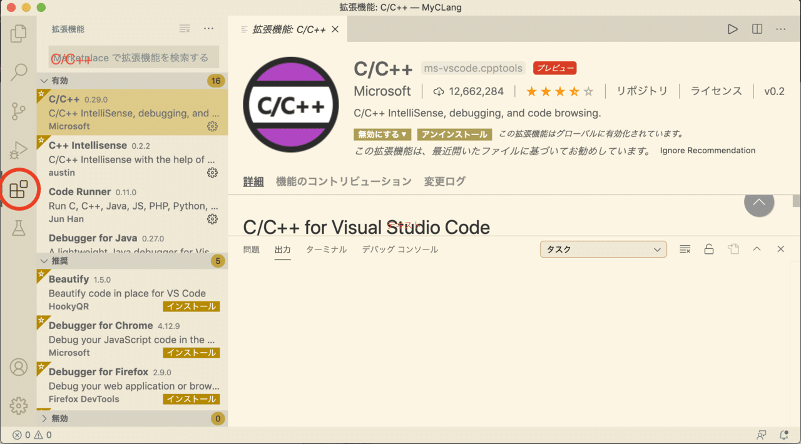The width and height of the screenshot is (801, 444).
Task: Switch to the 詳細 tab
Action: [253, 181]
